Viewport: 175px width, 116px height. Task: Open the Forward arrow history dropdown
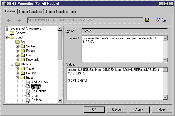(24, 20)
